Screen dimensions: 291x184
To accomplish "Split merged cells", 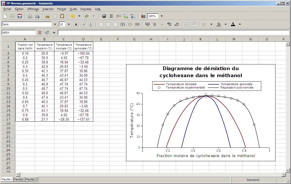I will coord(137,24).
